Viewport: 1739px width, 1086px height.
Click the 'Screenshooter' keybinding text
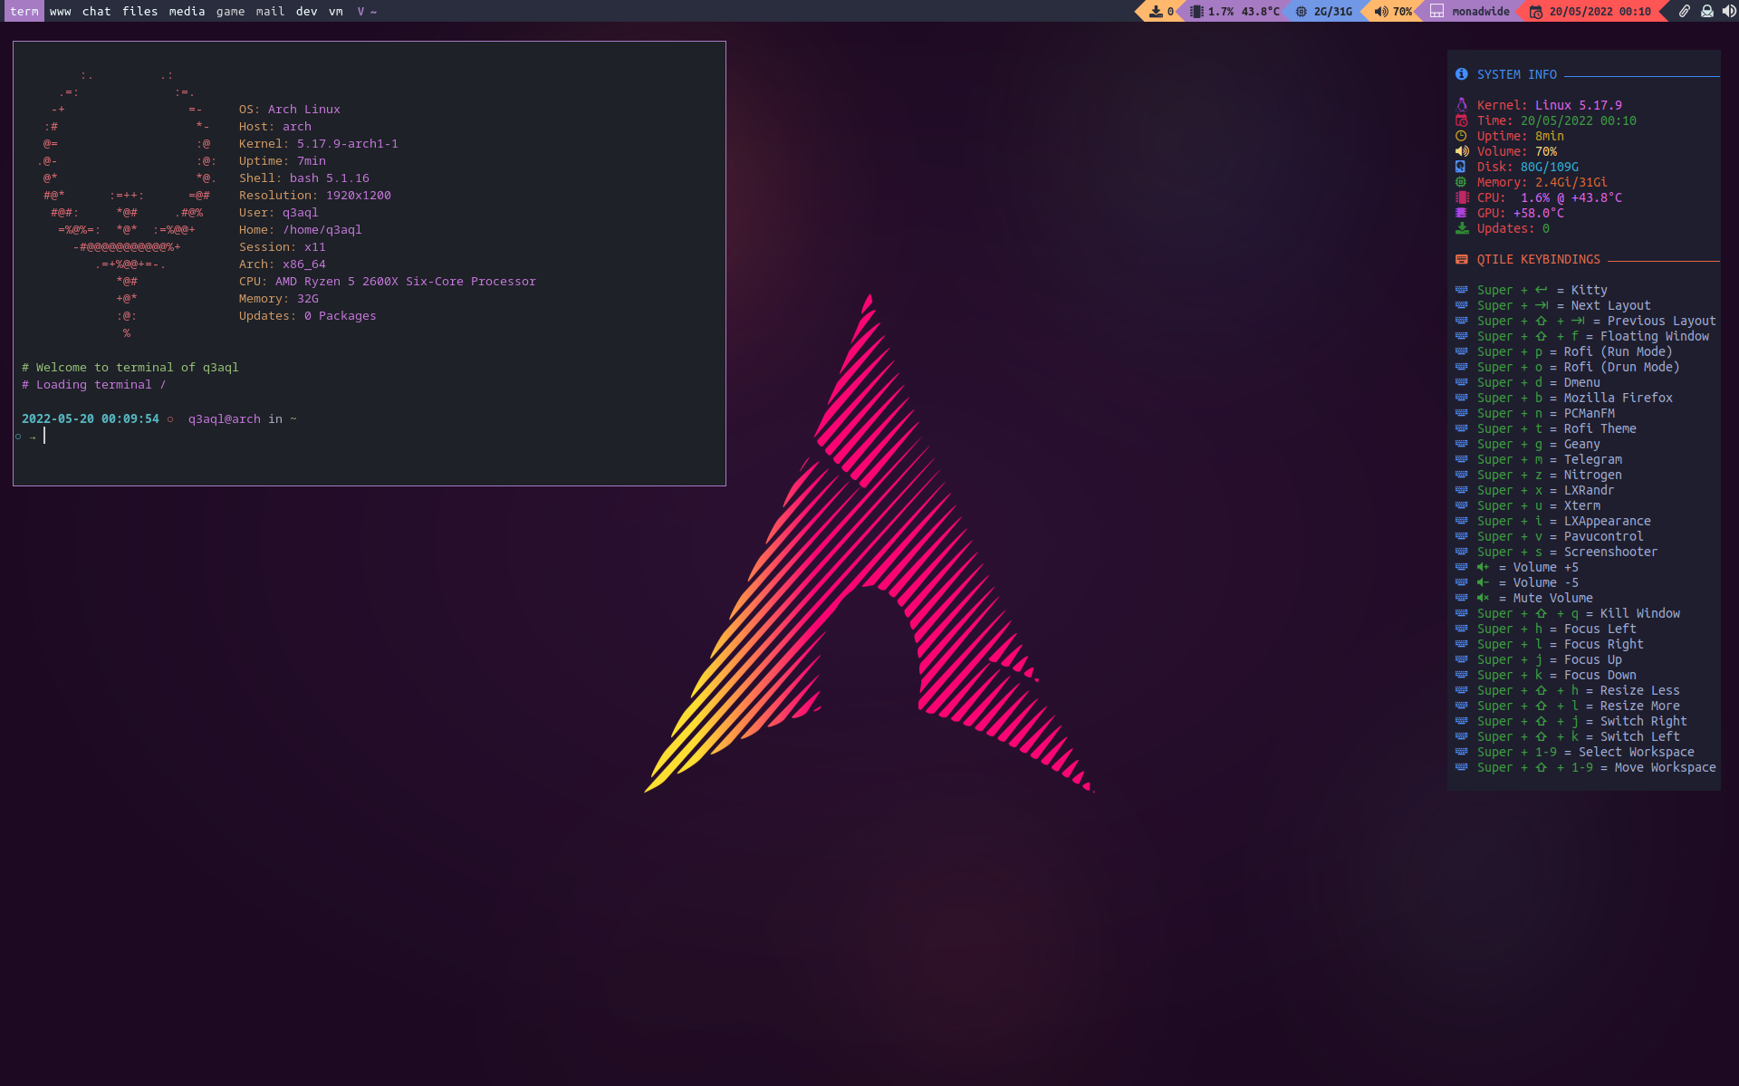[x=1610, y=552]
